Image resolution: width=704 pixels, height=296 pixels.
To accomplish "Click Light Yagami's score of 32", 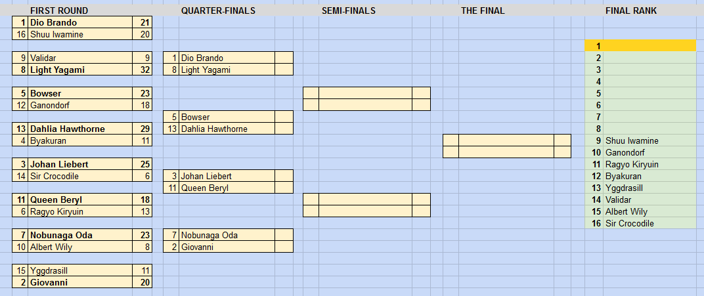I will [143, 70].
